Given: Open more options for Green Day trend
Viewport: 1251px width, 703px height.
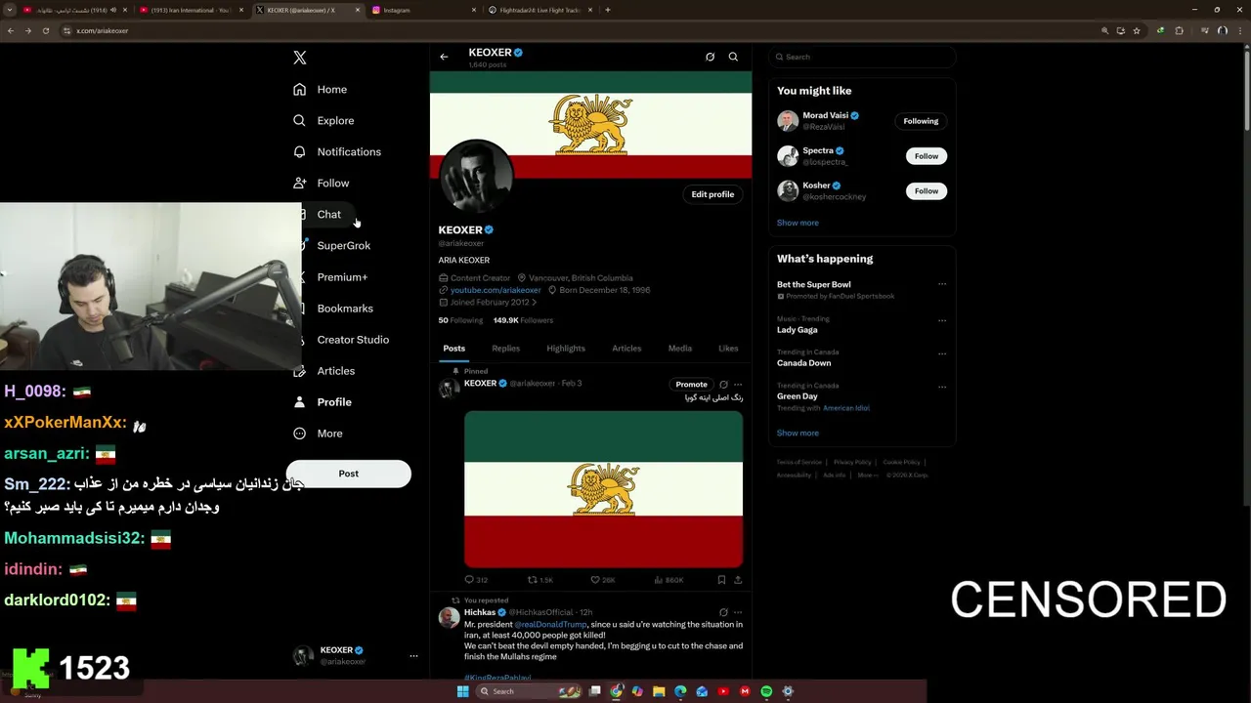Looking at the screenshot, I should (942, 386).
